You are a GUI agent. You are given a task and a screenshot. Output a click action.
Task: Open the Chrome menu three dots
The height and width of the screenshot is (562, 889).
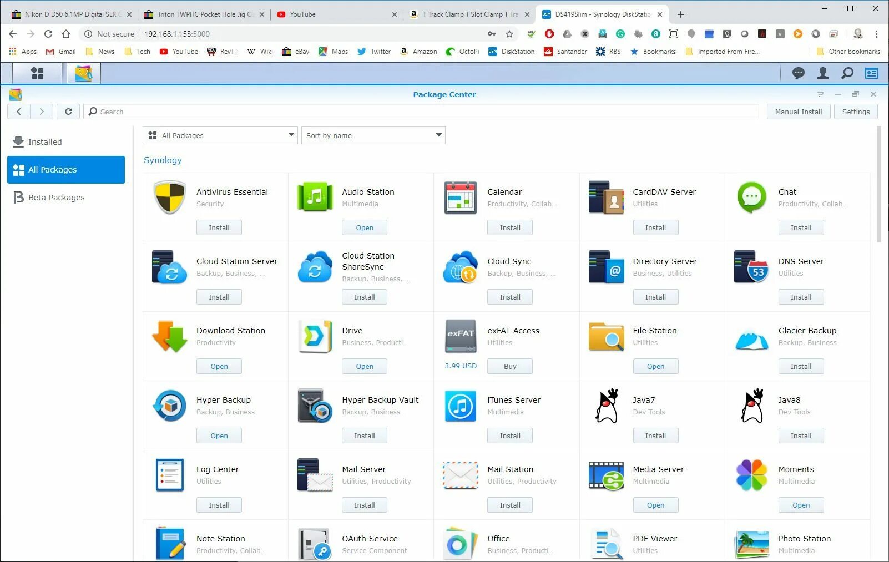(x=876, y=34)
